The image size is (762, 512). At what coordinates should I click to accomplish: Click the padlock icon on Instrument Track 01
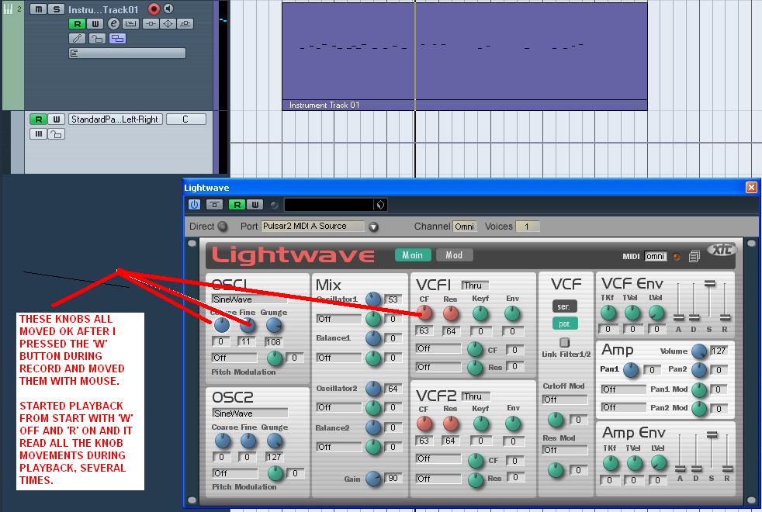tap(98, 38)
